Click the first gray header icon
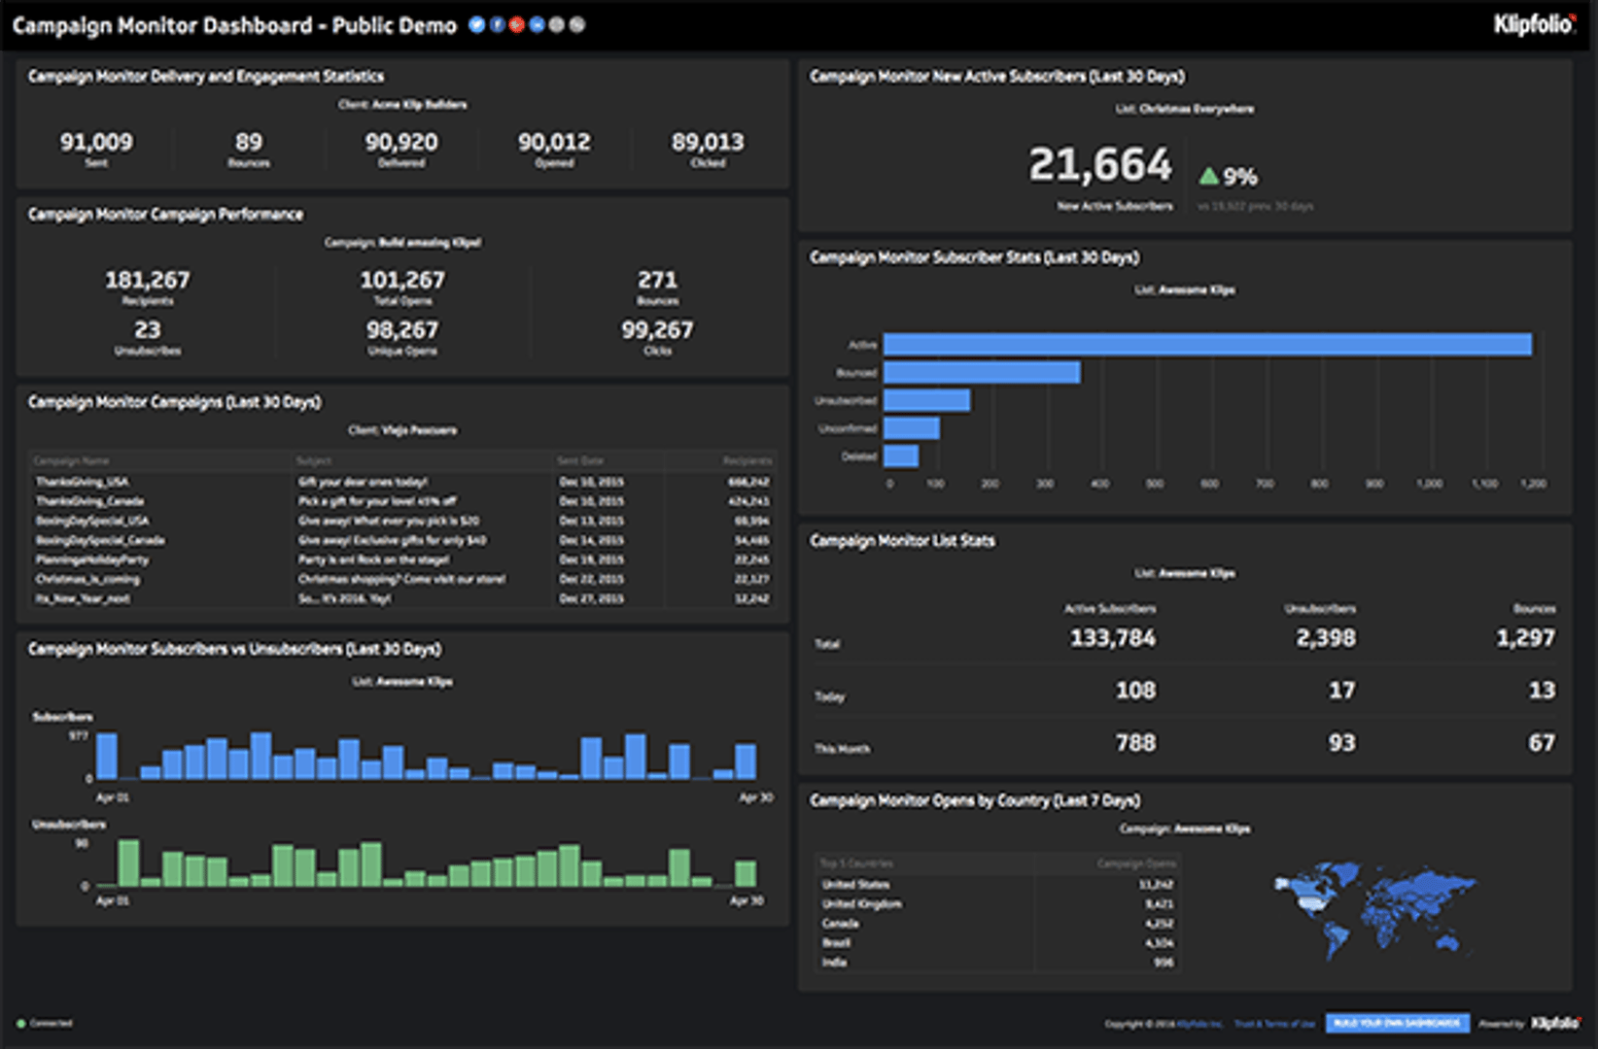 [557, 25]
